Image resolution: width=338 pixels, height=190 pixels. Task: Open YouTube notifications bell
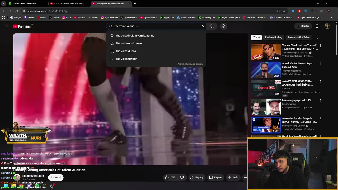coord(317,26)
